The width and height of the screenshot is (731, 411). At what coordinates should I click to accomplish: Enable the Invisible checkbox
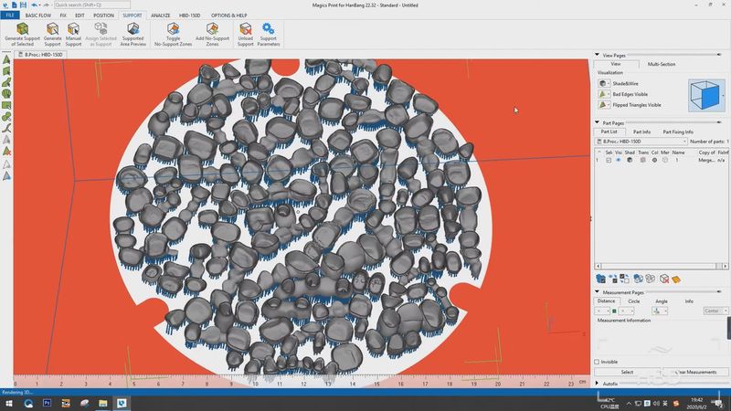point(599,362)
